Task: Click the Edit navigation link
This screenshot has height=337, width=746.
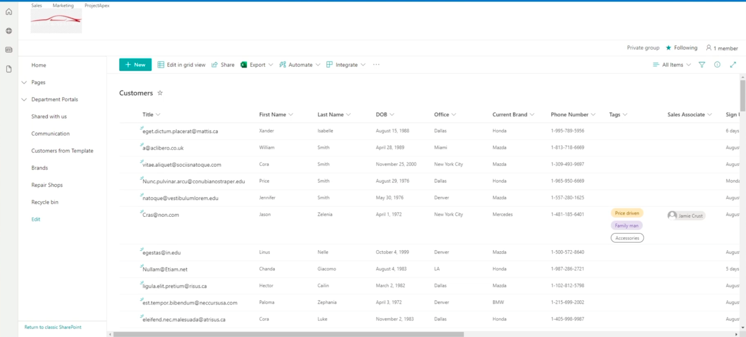Action: (36, 219)
